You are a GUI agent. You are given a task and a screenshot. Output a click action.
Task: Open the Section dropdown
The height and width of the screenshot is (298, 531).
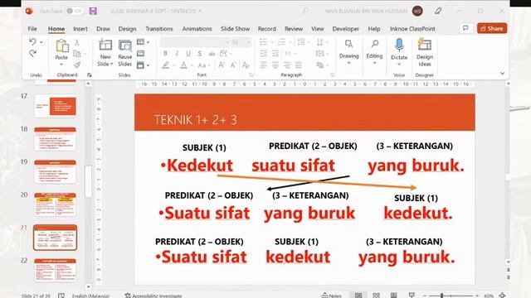point(143,65)
